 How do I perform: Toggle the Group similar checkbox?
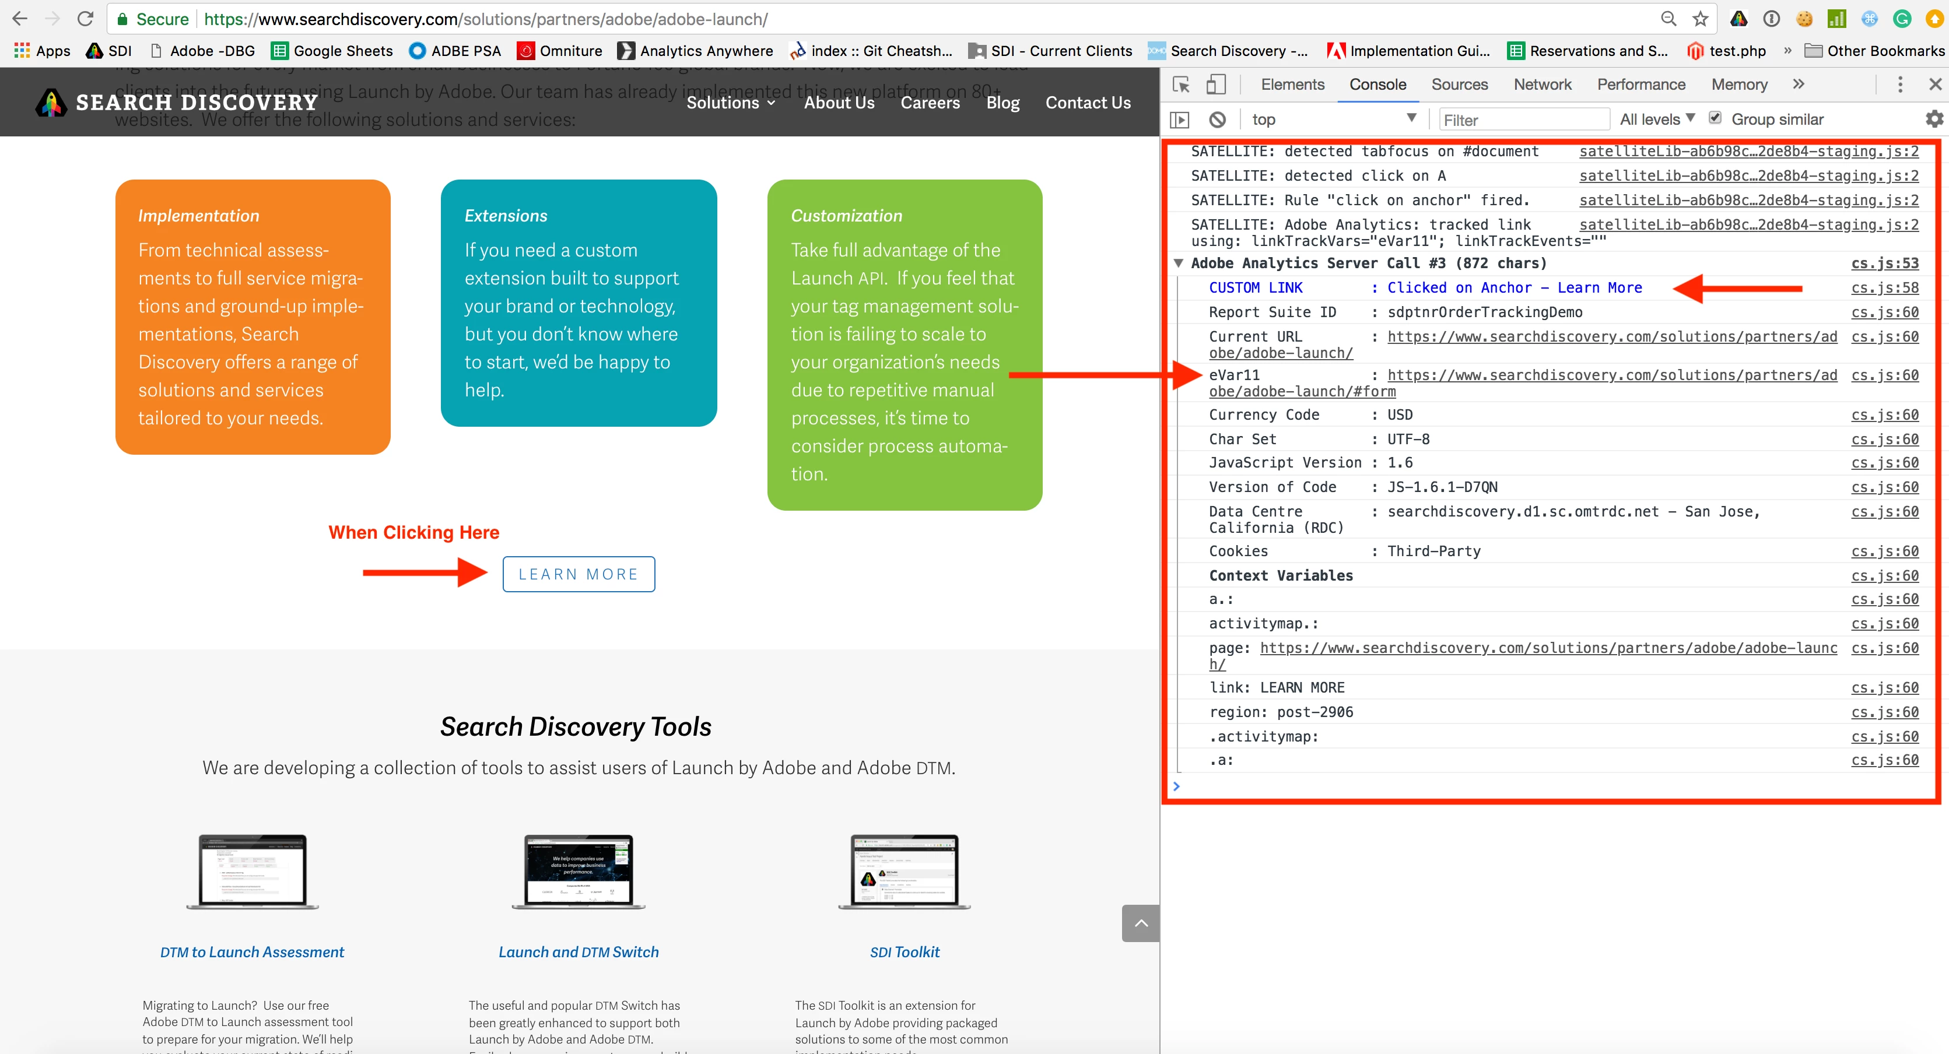(x=1715, y=118)
